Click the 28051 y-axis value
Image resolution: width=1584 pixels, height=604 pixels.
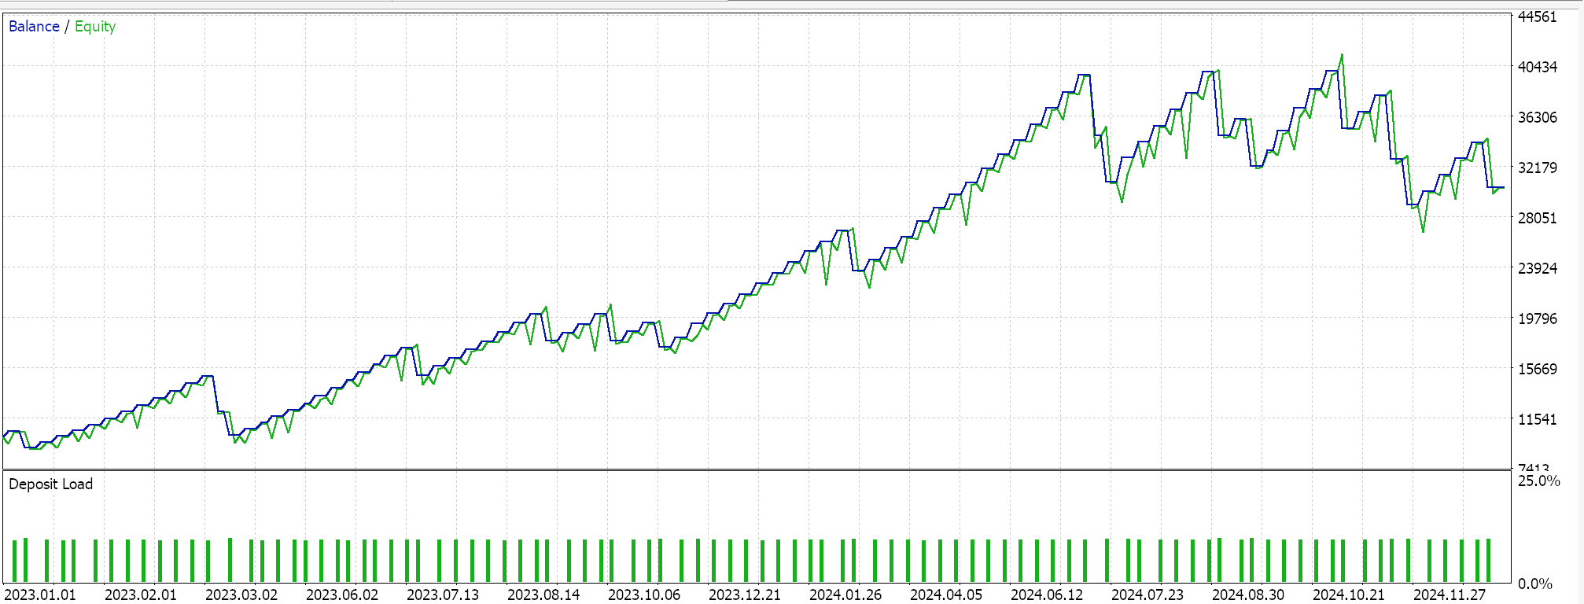1537,218
